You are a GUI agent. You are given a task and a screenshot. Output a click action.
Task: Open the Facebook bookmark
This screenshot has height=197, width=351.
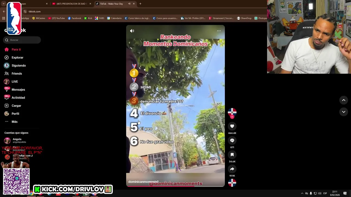pyautogui.click(x=74, y=18)
